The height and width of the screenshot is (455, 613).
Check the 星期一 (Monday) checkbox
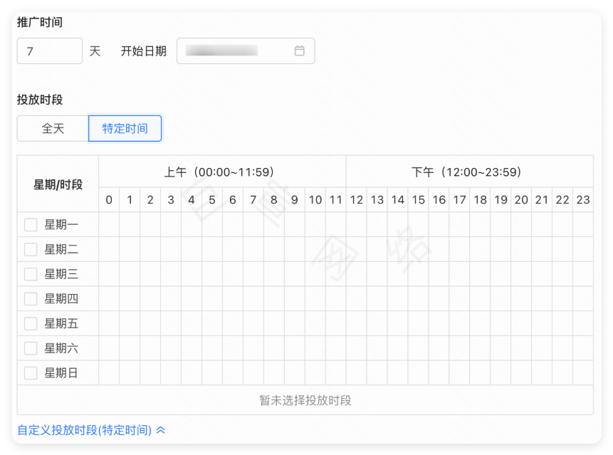[30, 224]
